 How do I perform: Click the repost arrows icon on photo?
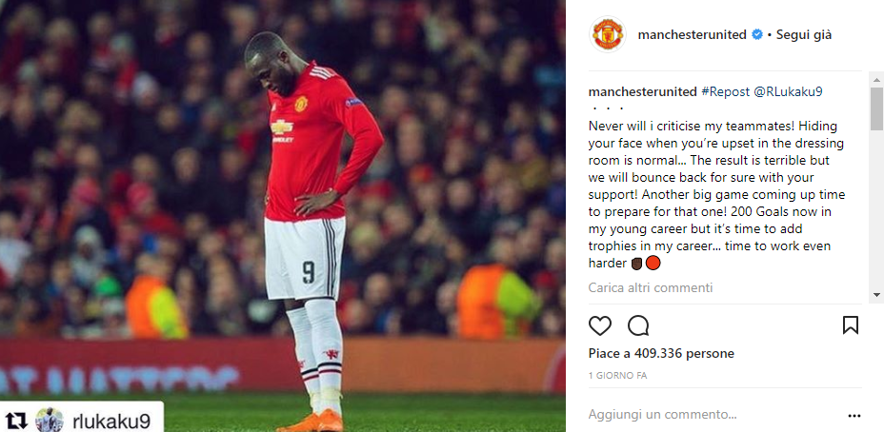15,421
